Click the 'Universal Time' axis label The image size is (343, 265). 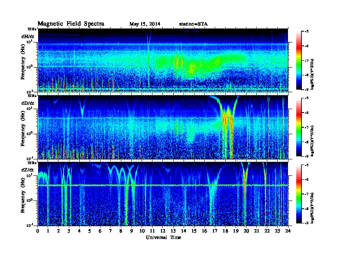(x=163, y=237)
